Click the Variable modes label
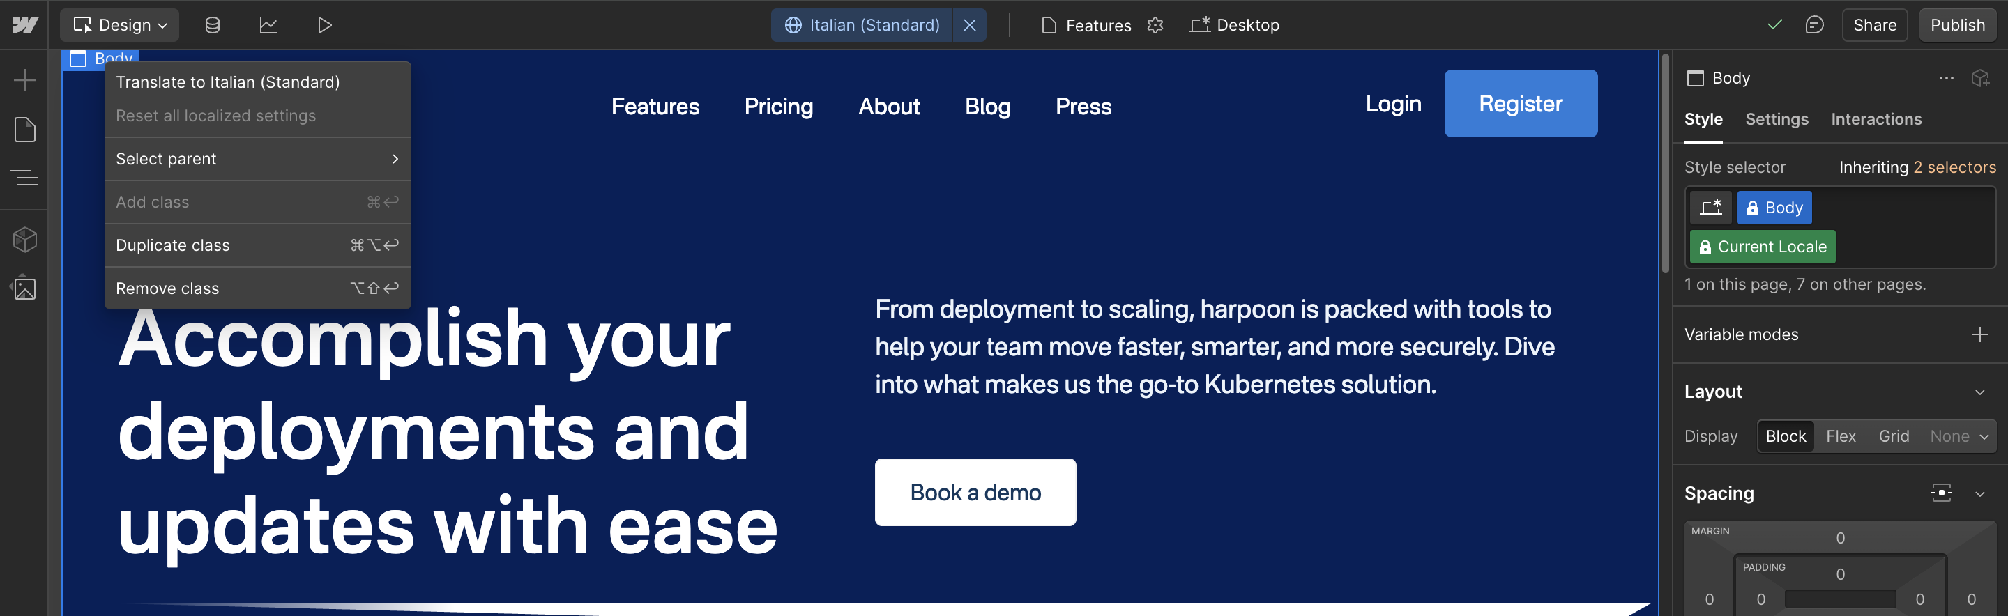 pyautogui.click(x=1742, y=334)
